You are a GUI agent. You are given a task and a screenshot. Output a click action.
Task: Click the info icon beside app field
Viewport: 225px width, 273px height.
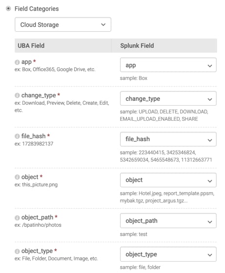click(17, 62)
